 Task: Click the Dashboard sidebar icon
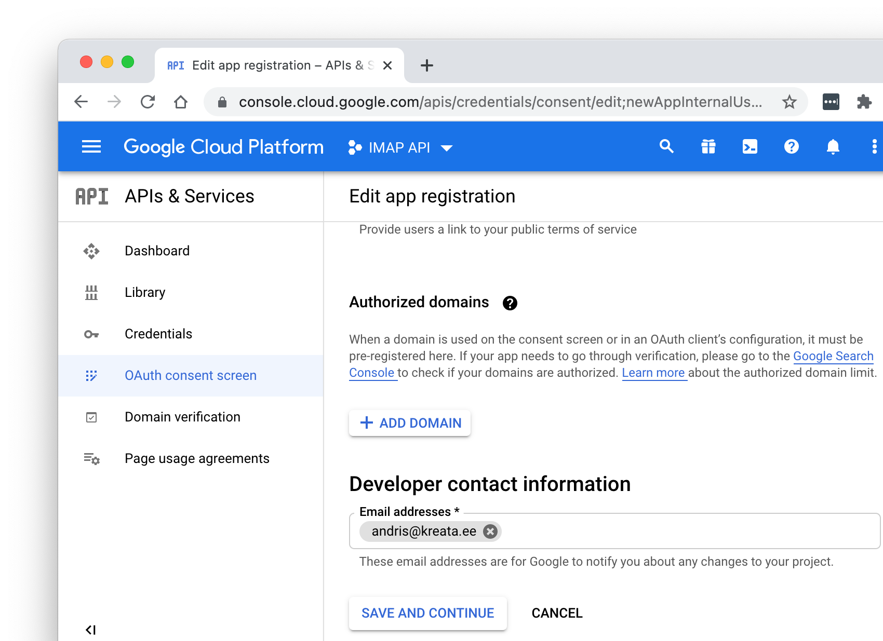(91, 251)
